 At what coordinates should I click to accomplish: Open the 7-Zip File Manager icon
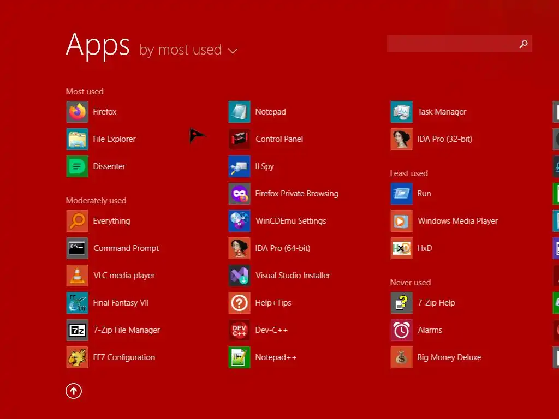pos(77,330)
